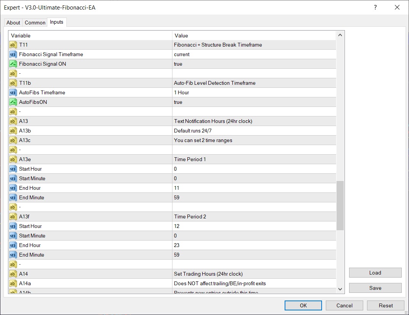Click the scrollbar thumb of the inputs list
The width and height of the screenshot is (409, 315).
(x=340, y=205)
